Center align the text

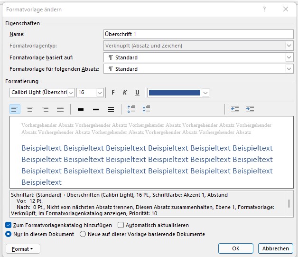coord(30,109)
